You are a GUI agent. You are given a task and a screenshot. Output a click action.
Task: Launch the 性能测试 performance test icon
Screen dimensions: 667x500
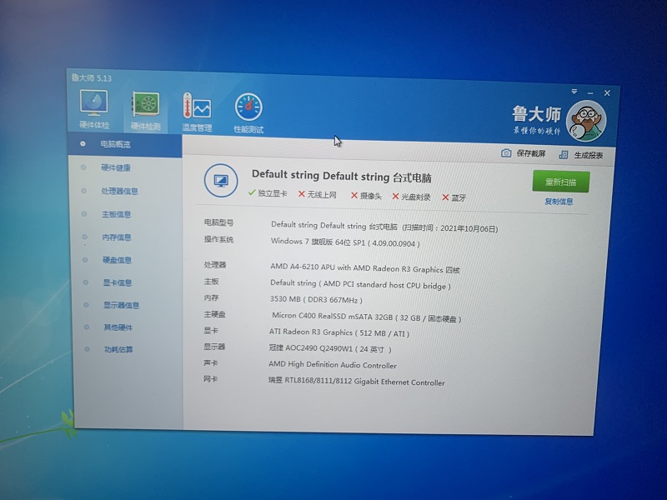248,113
